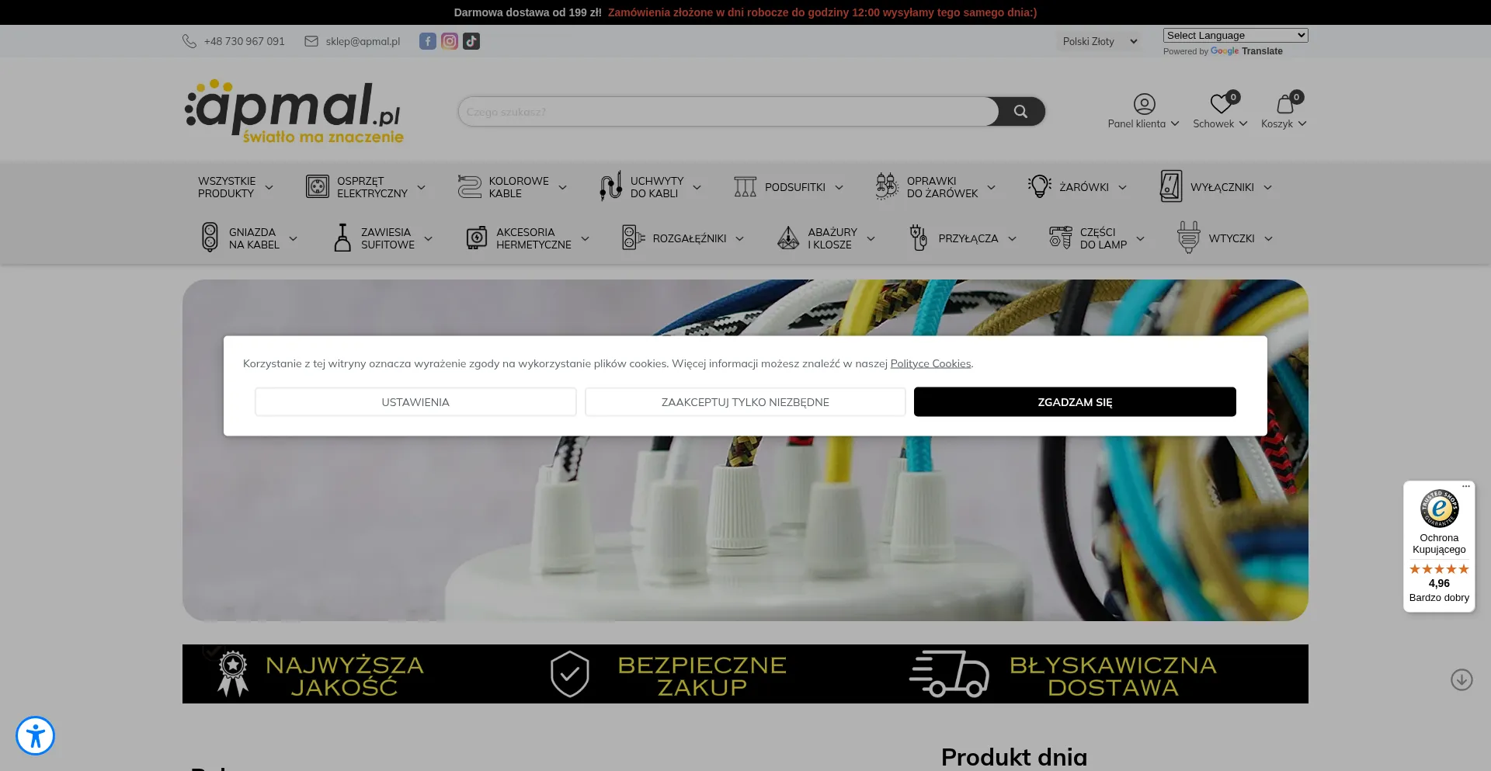Click the Najwyższa Jakość banner
The width and height of the screenshot is (1491, 771).
click(321, 674)
